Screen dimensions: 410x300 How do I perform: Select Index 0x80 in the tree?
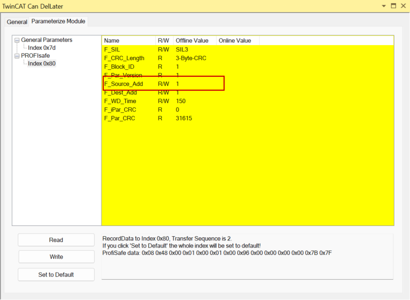41,63
